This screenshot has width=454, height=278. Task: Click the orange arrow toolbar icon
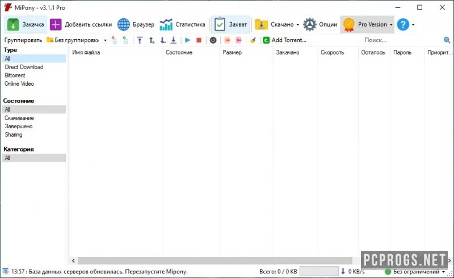pos(228,40)
